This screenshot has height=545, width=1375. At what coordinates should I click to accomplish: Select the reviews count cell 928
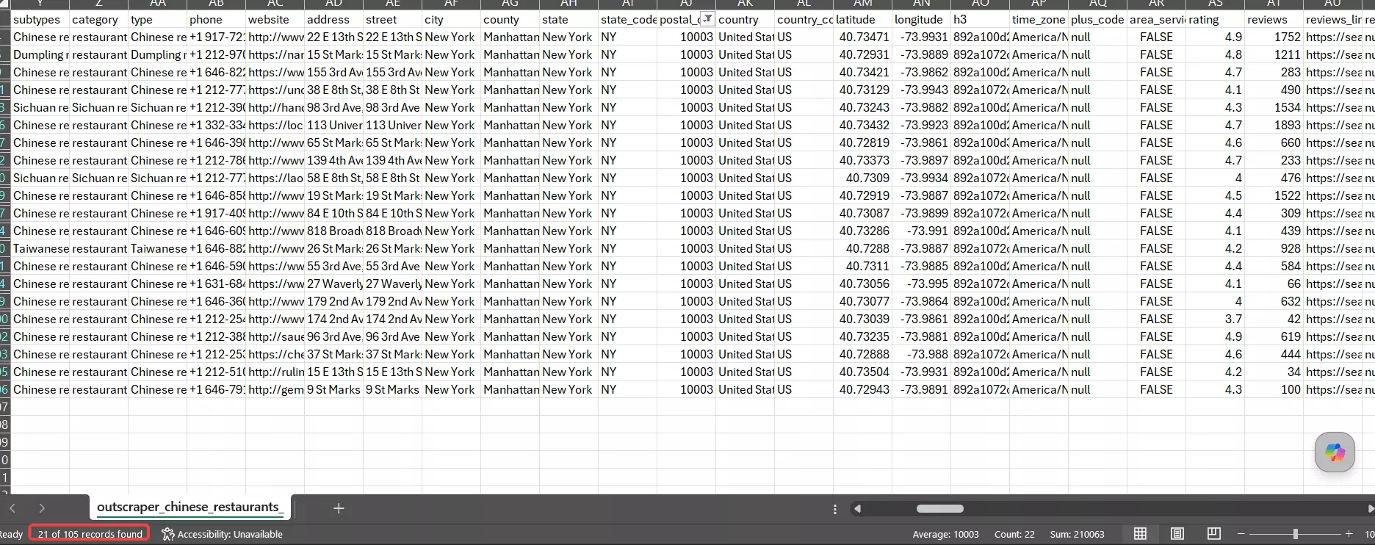[x=1274, y=248]
